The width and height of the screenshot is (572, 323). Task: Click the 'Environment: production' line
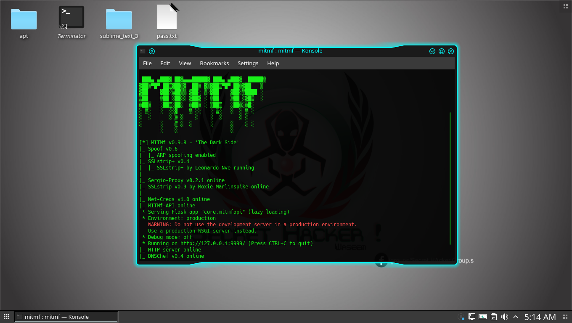(x=179, y=218)
